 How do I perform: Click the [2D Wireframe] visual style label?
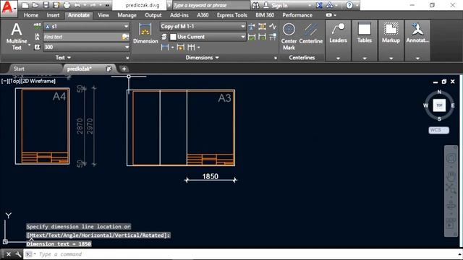tap(38, 81)
